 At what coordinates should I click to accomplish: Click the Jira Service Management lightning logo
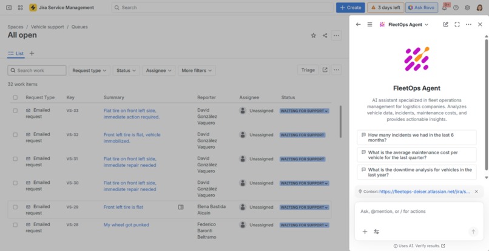point(33,7)
